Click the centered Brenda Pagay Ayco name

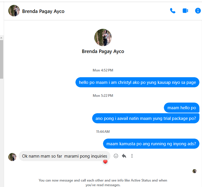pyautogui.click(x=103, y=52)
